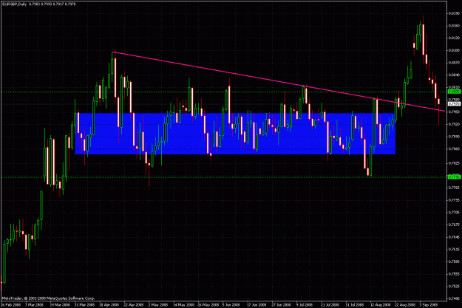Click the 14 May 2008 date label

183,305
